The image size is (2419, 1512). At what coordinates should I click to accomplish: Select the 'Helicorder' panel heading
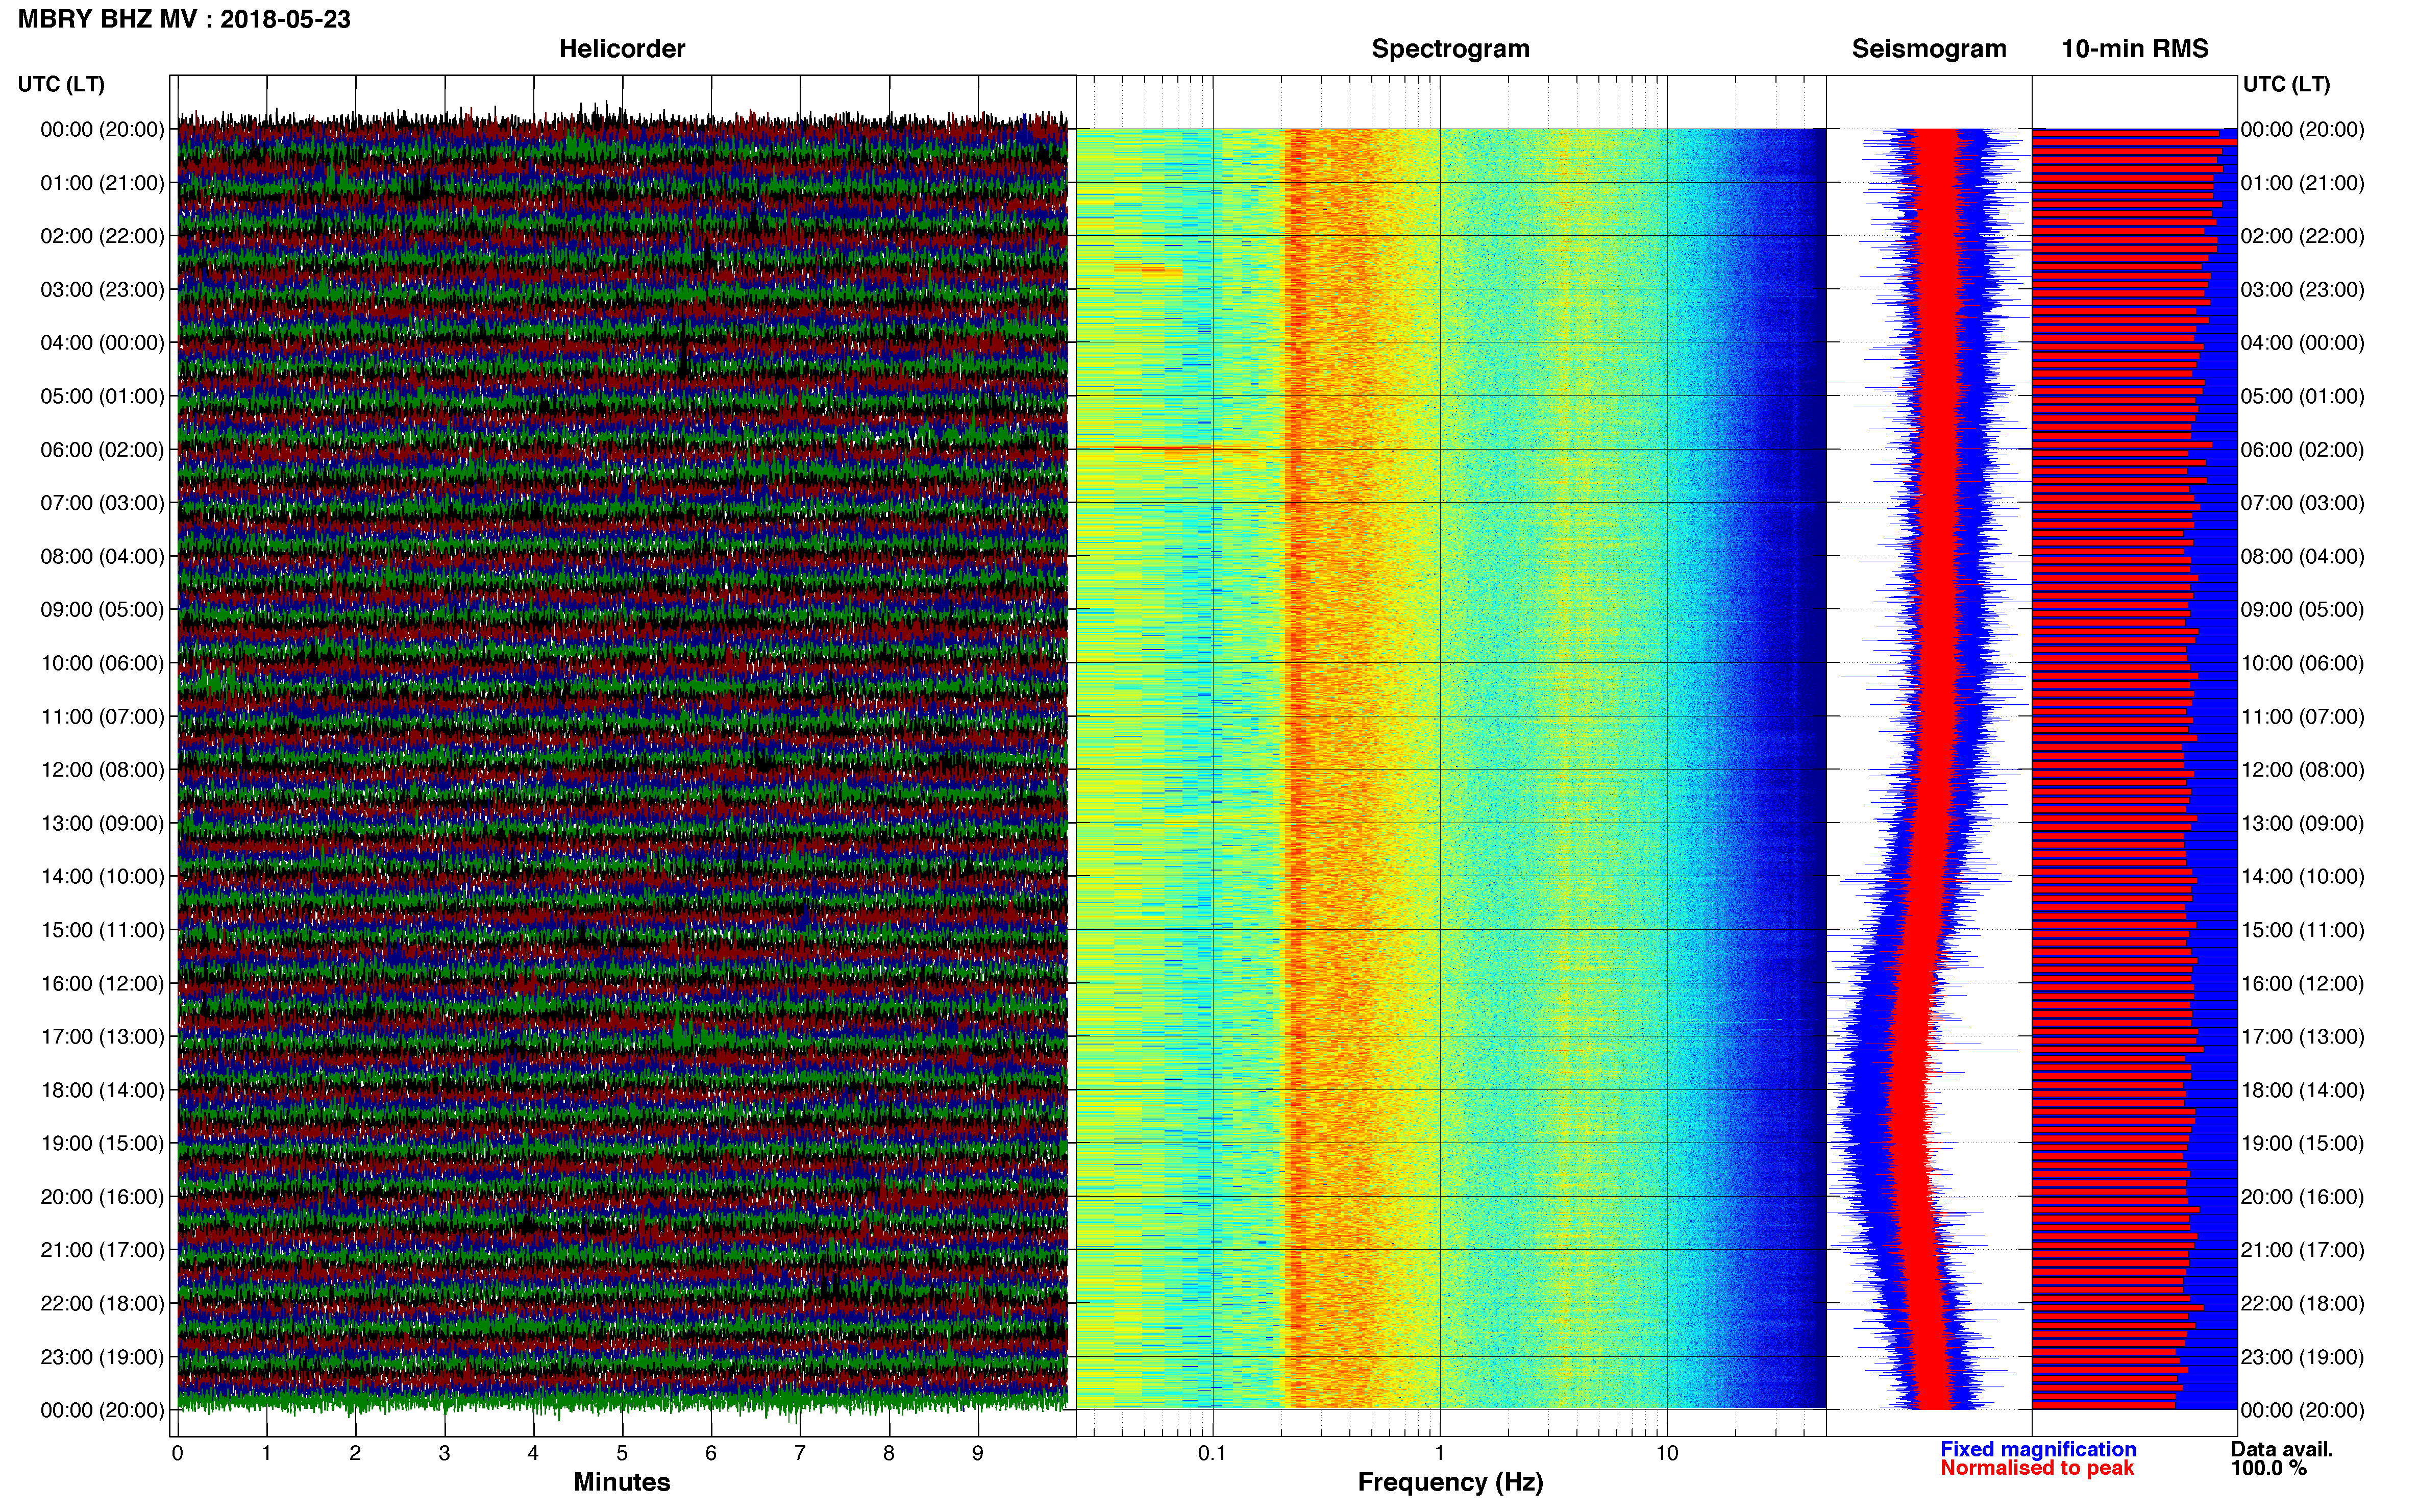point(622,49)
